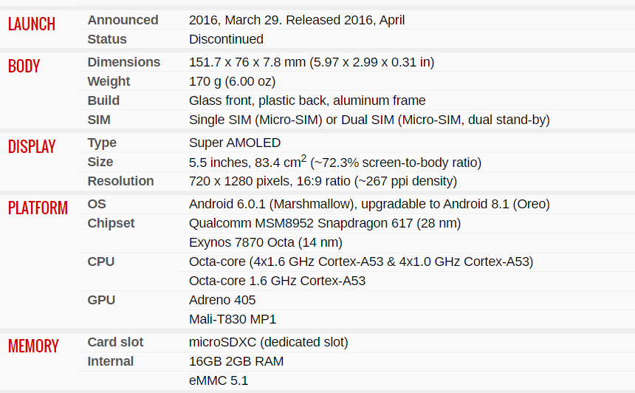The width and height of the screenshot is (635, 393).
Task: Select the BODY section heading
Action: coord(24,66)
